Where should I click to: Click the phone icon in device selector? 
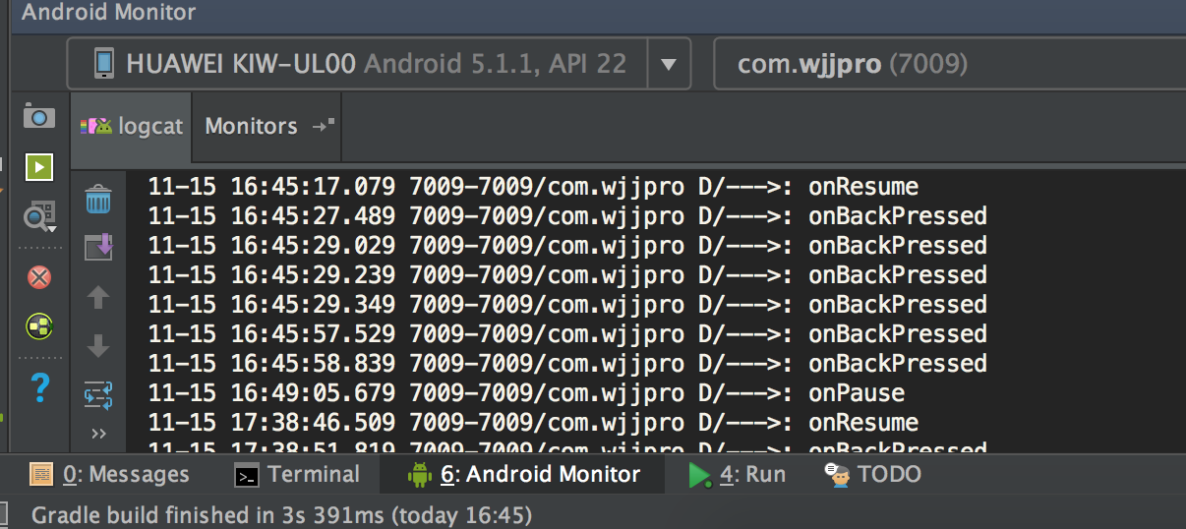(x=103, y=64)
